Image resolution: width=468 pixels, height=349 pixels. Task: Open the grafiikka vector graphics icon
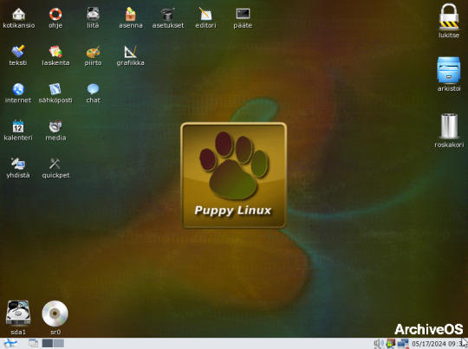(x=130, y=52)
